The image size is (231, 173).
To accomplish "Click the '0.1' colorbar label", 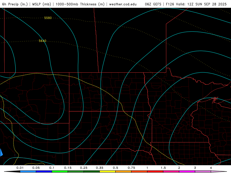I will (52, 168).
